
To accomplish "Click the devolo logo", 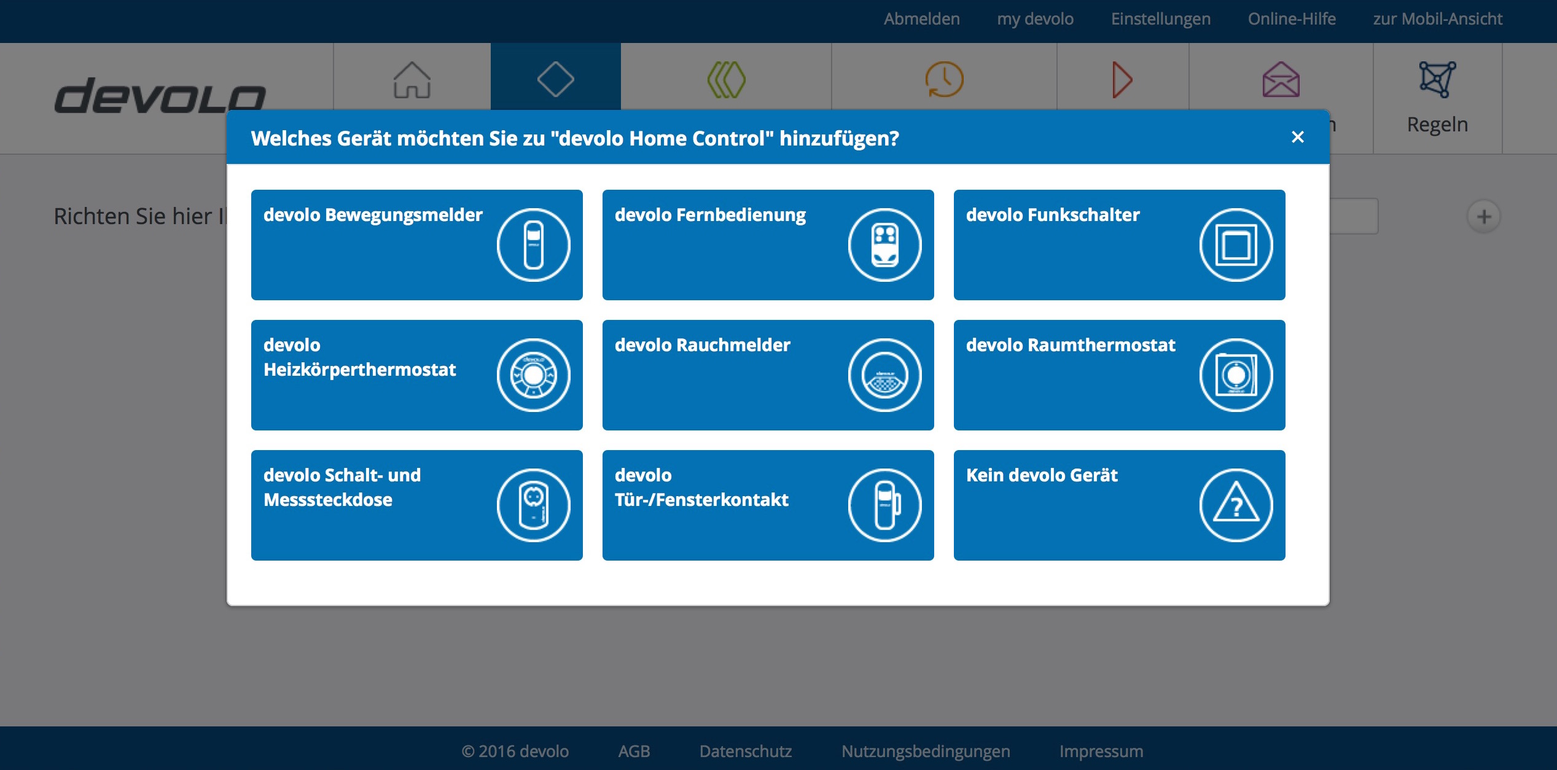I will pos(160,95).
